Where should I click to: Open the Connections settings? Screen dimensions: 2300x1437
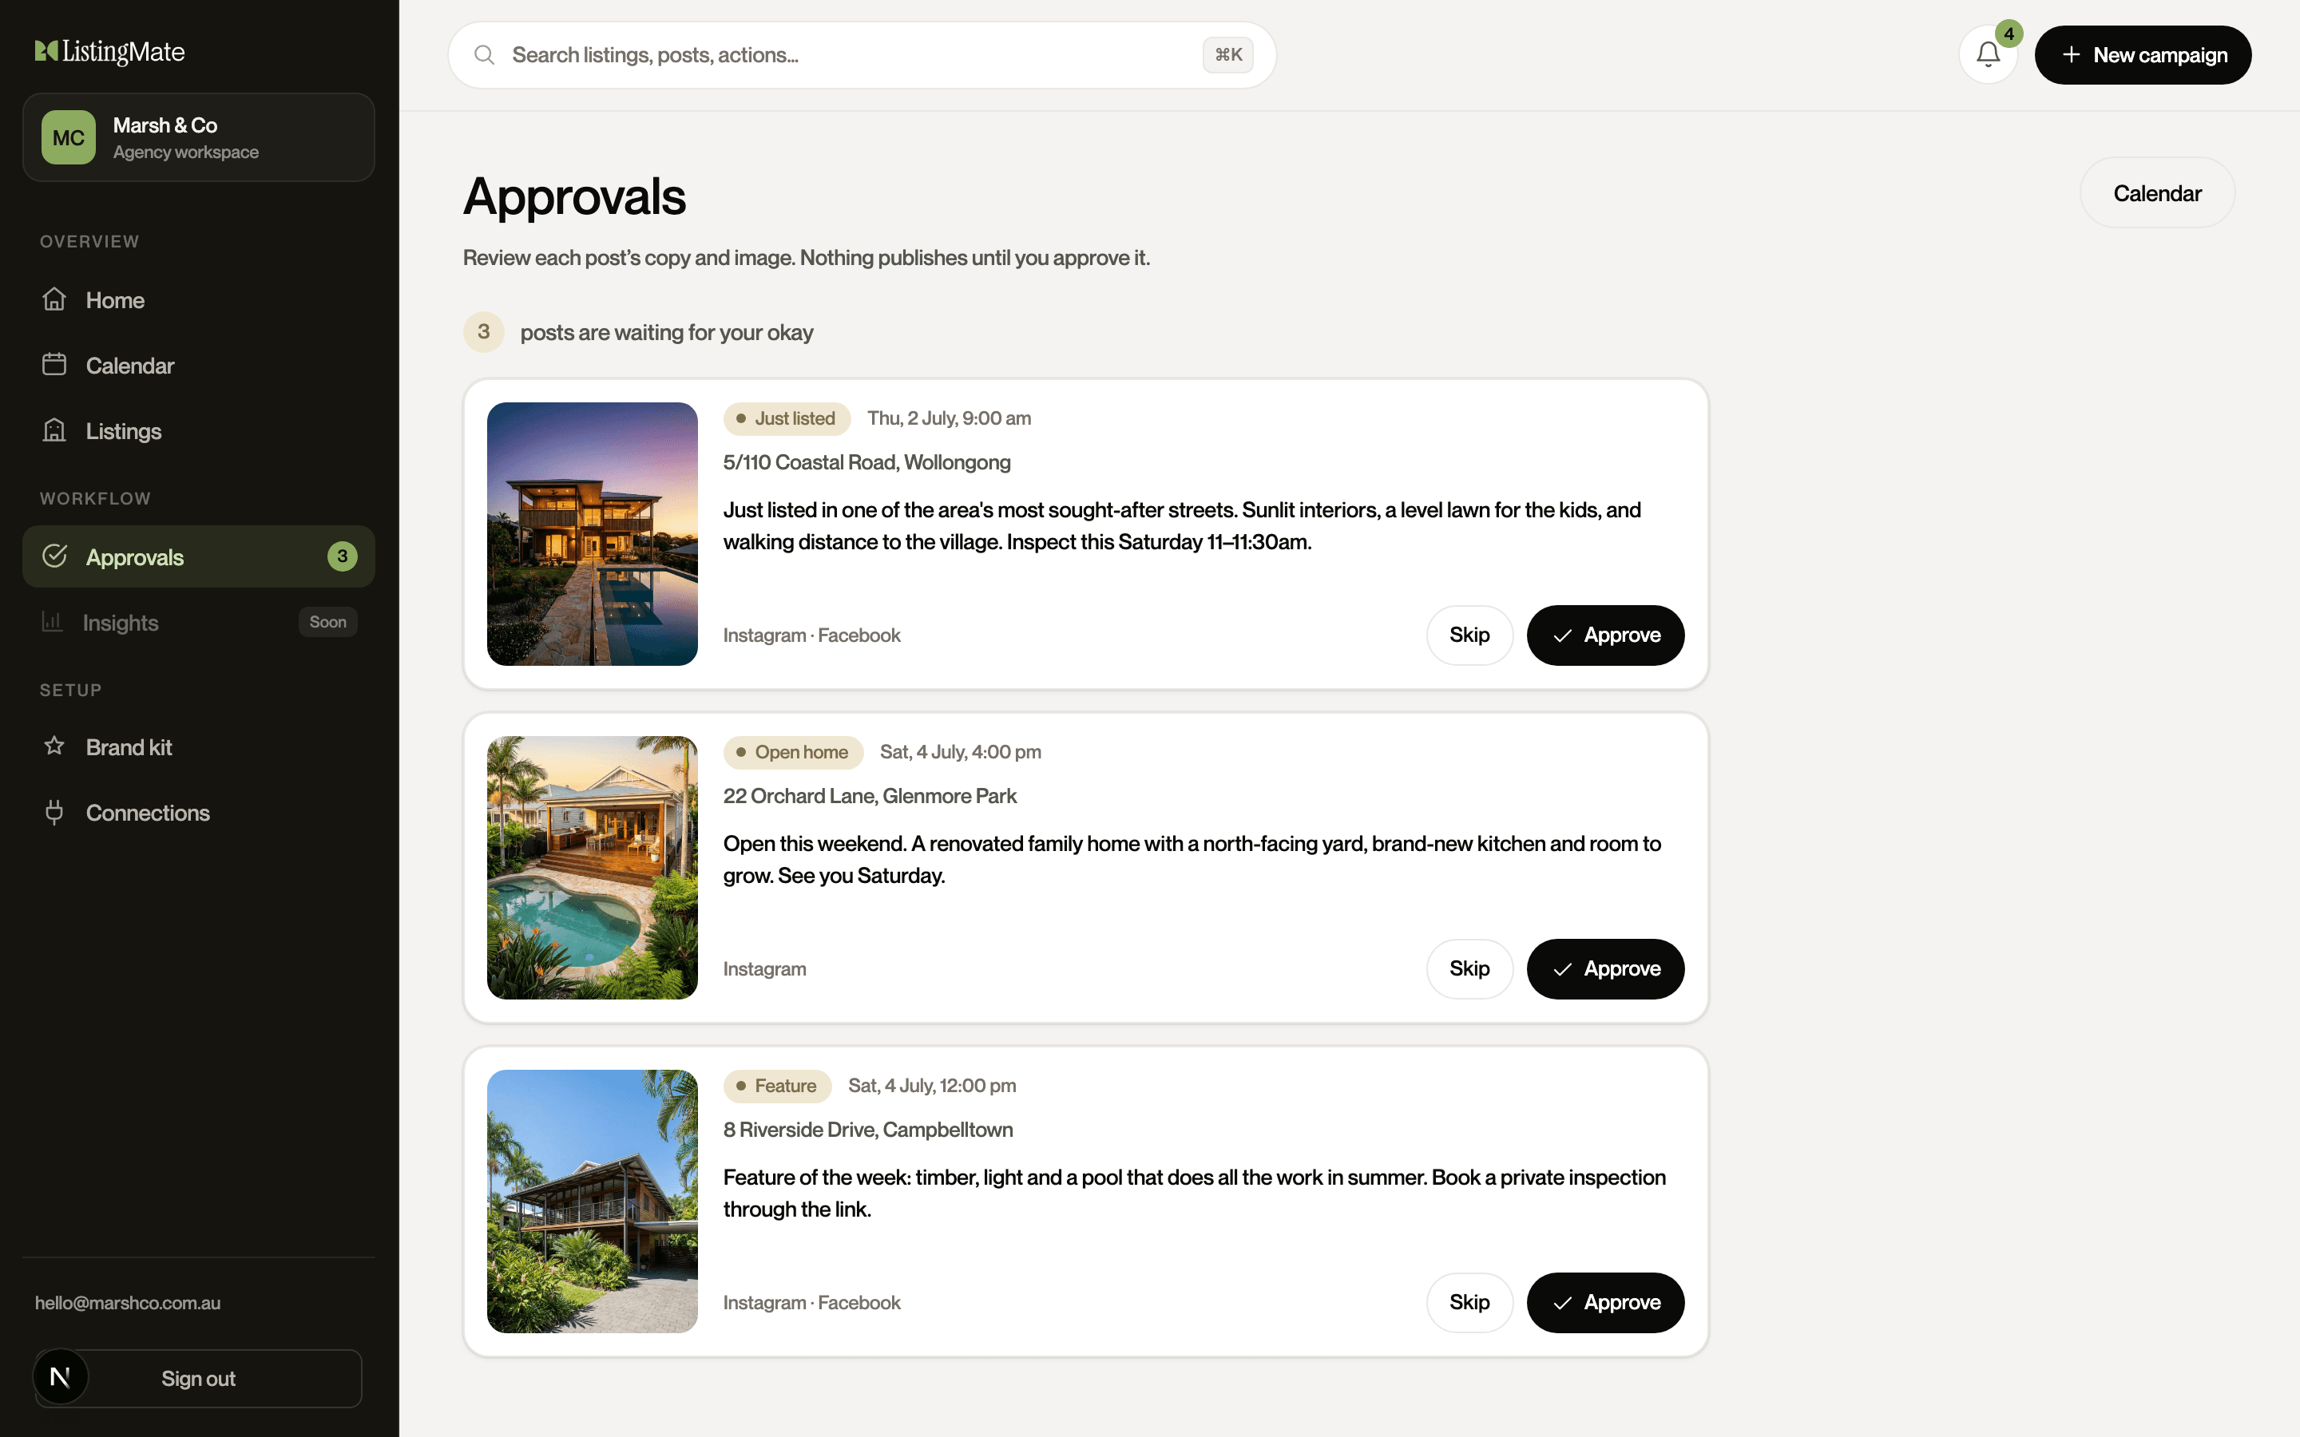tap(199, 813)
